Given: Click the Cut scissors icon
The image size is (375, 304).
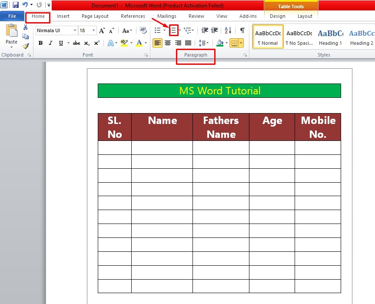Looking at the screenshot, I should click(x=25, y=27).
